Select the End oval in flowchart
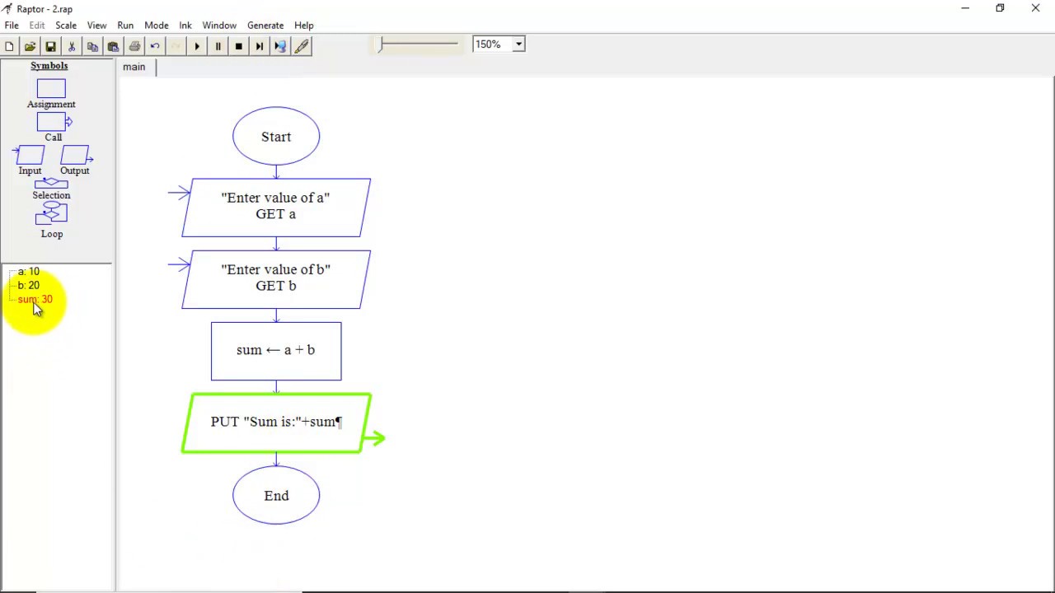Viewport: 1055px width, 593px height. (x=276, y=495)
